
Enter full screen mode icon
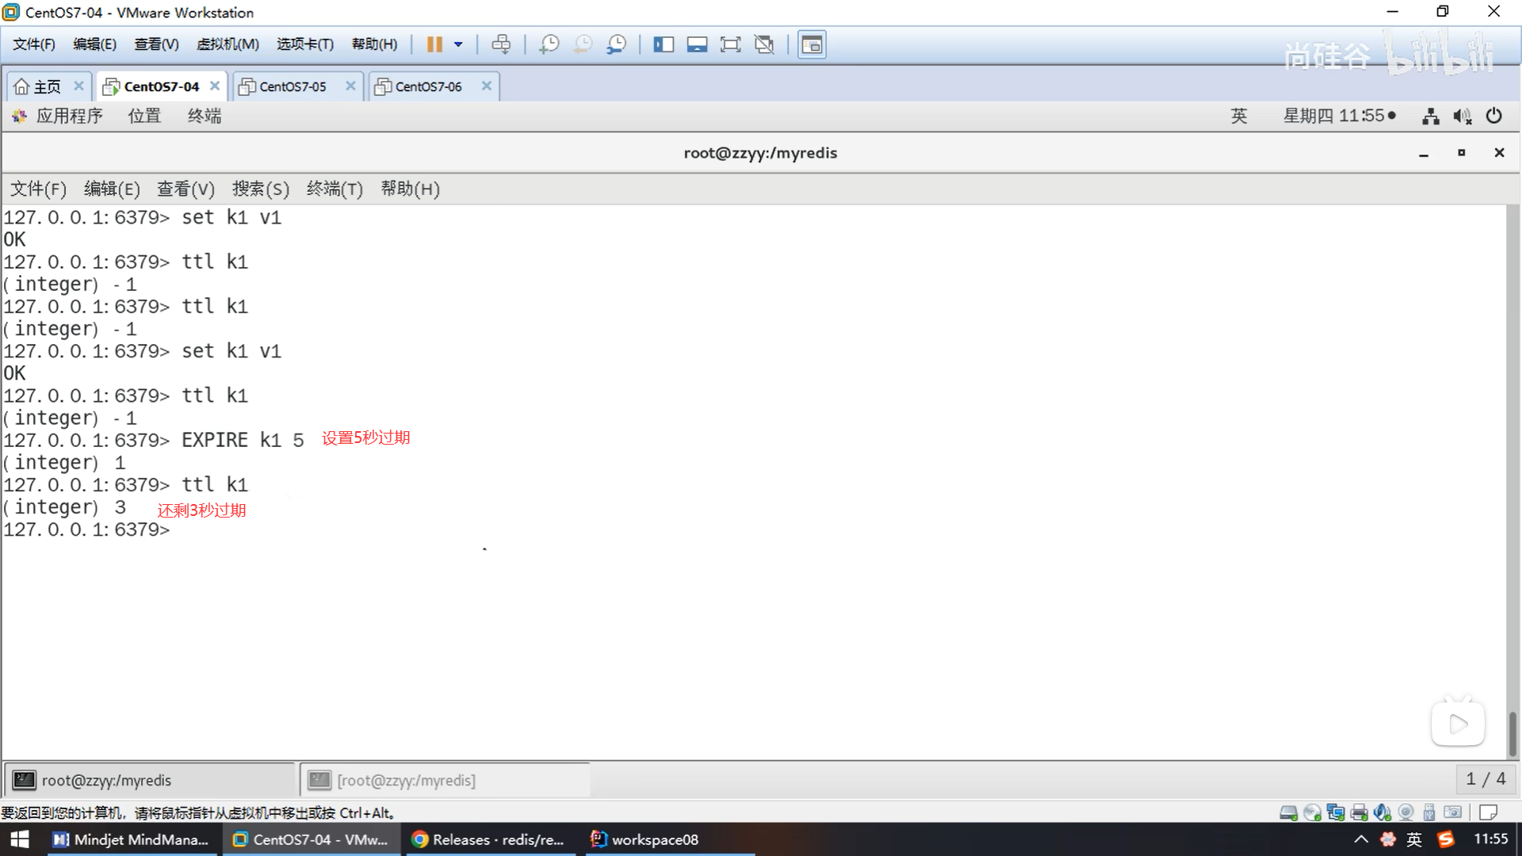(x=730, y=44)
